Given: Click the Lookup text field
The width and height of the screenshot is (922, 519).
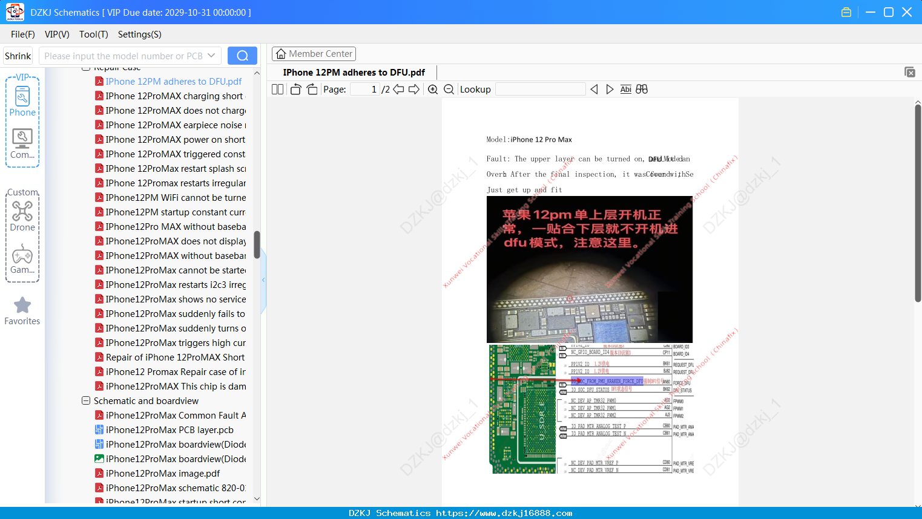Looking at the screenshot, I should point(541,90).
